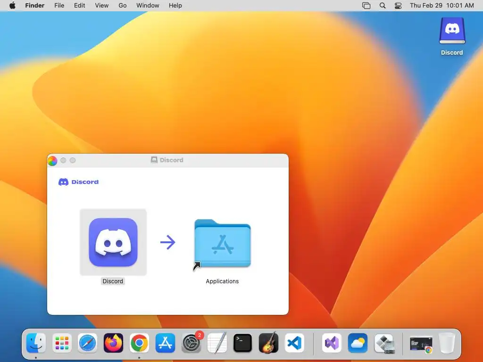Open the Go menu
This screenshot has width=483, height=362.
coord(123,6)
